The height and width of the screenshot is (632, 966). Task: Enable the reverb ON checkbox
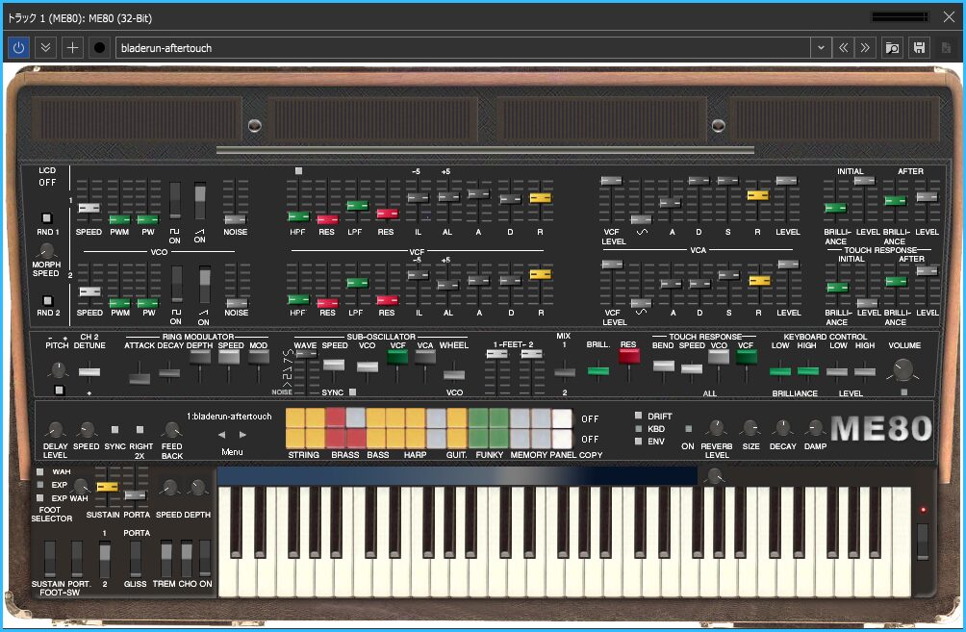(x=688, y=429)
